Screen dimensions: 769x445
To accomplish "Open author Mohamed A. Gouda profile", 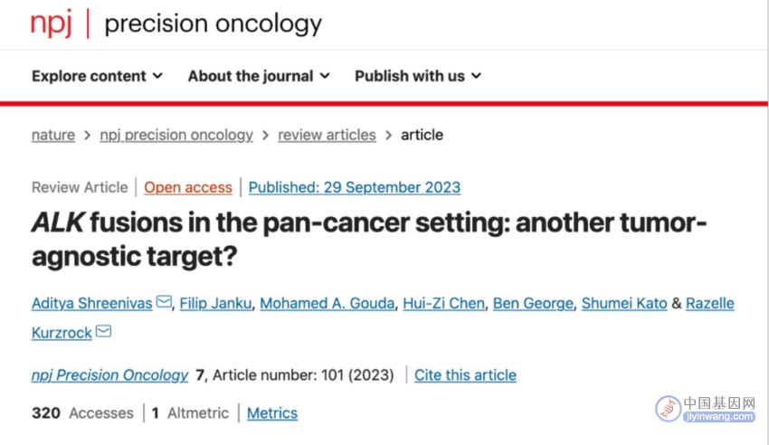I will 328,303.
